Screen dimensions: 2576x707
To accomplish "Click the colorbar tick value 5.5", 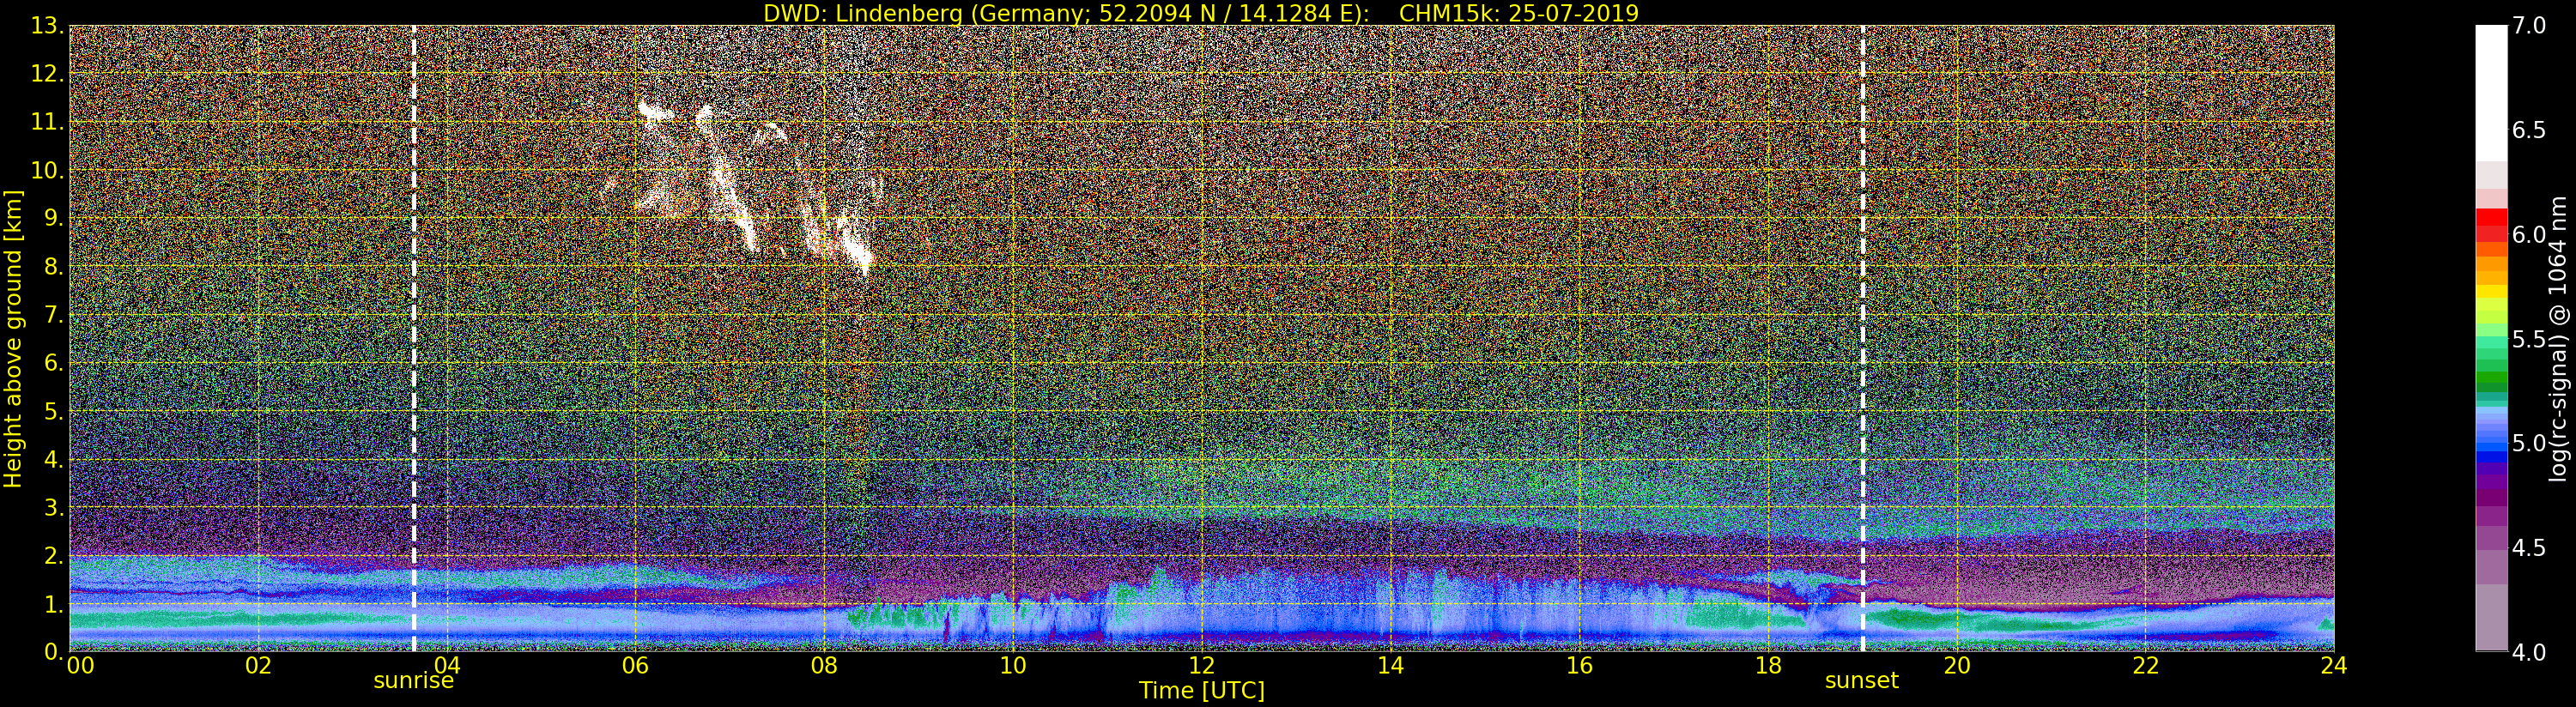I will click(x=2529, y=339).
